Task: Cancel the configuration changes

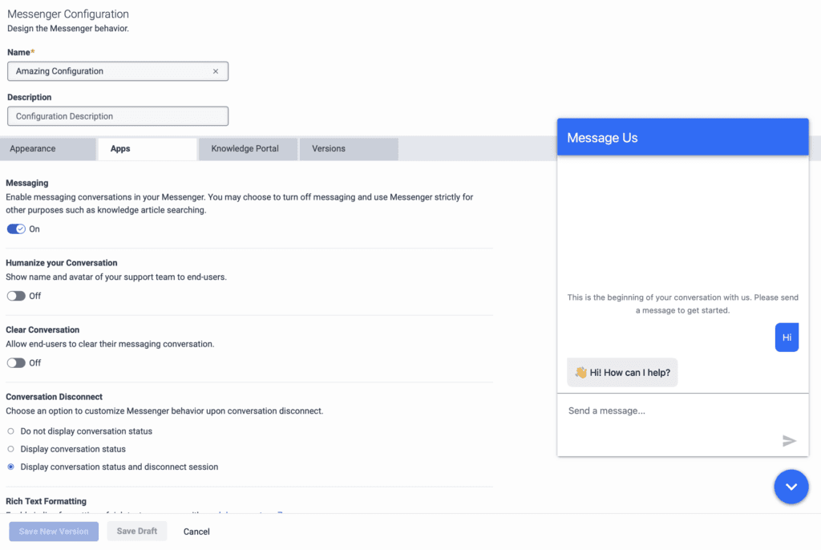Action: point(196,531)
